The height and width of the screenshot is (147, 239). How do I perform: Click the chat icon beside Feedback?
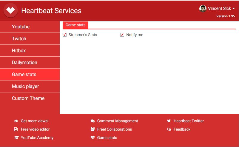tap(169, 129)
